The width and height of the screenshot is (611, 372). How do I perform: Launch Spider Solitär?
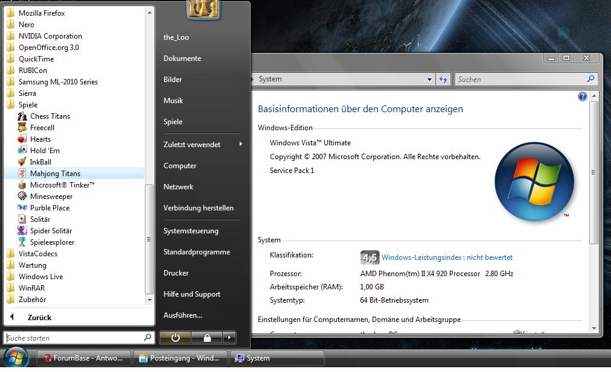pos(22,231)
